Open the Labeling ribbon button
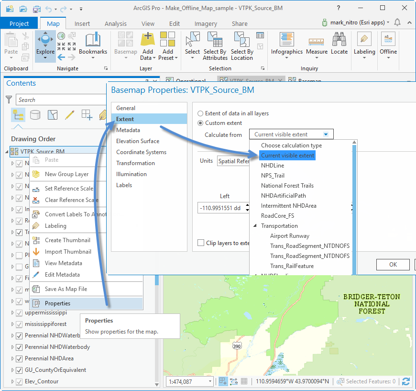 364,45
